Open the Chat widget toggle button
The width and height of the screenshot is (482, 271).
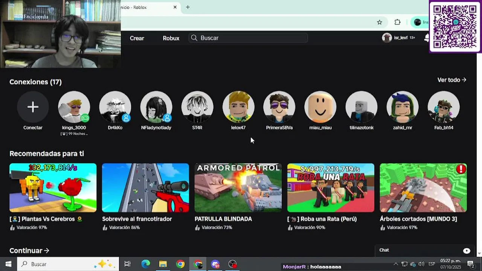(467, 251)
